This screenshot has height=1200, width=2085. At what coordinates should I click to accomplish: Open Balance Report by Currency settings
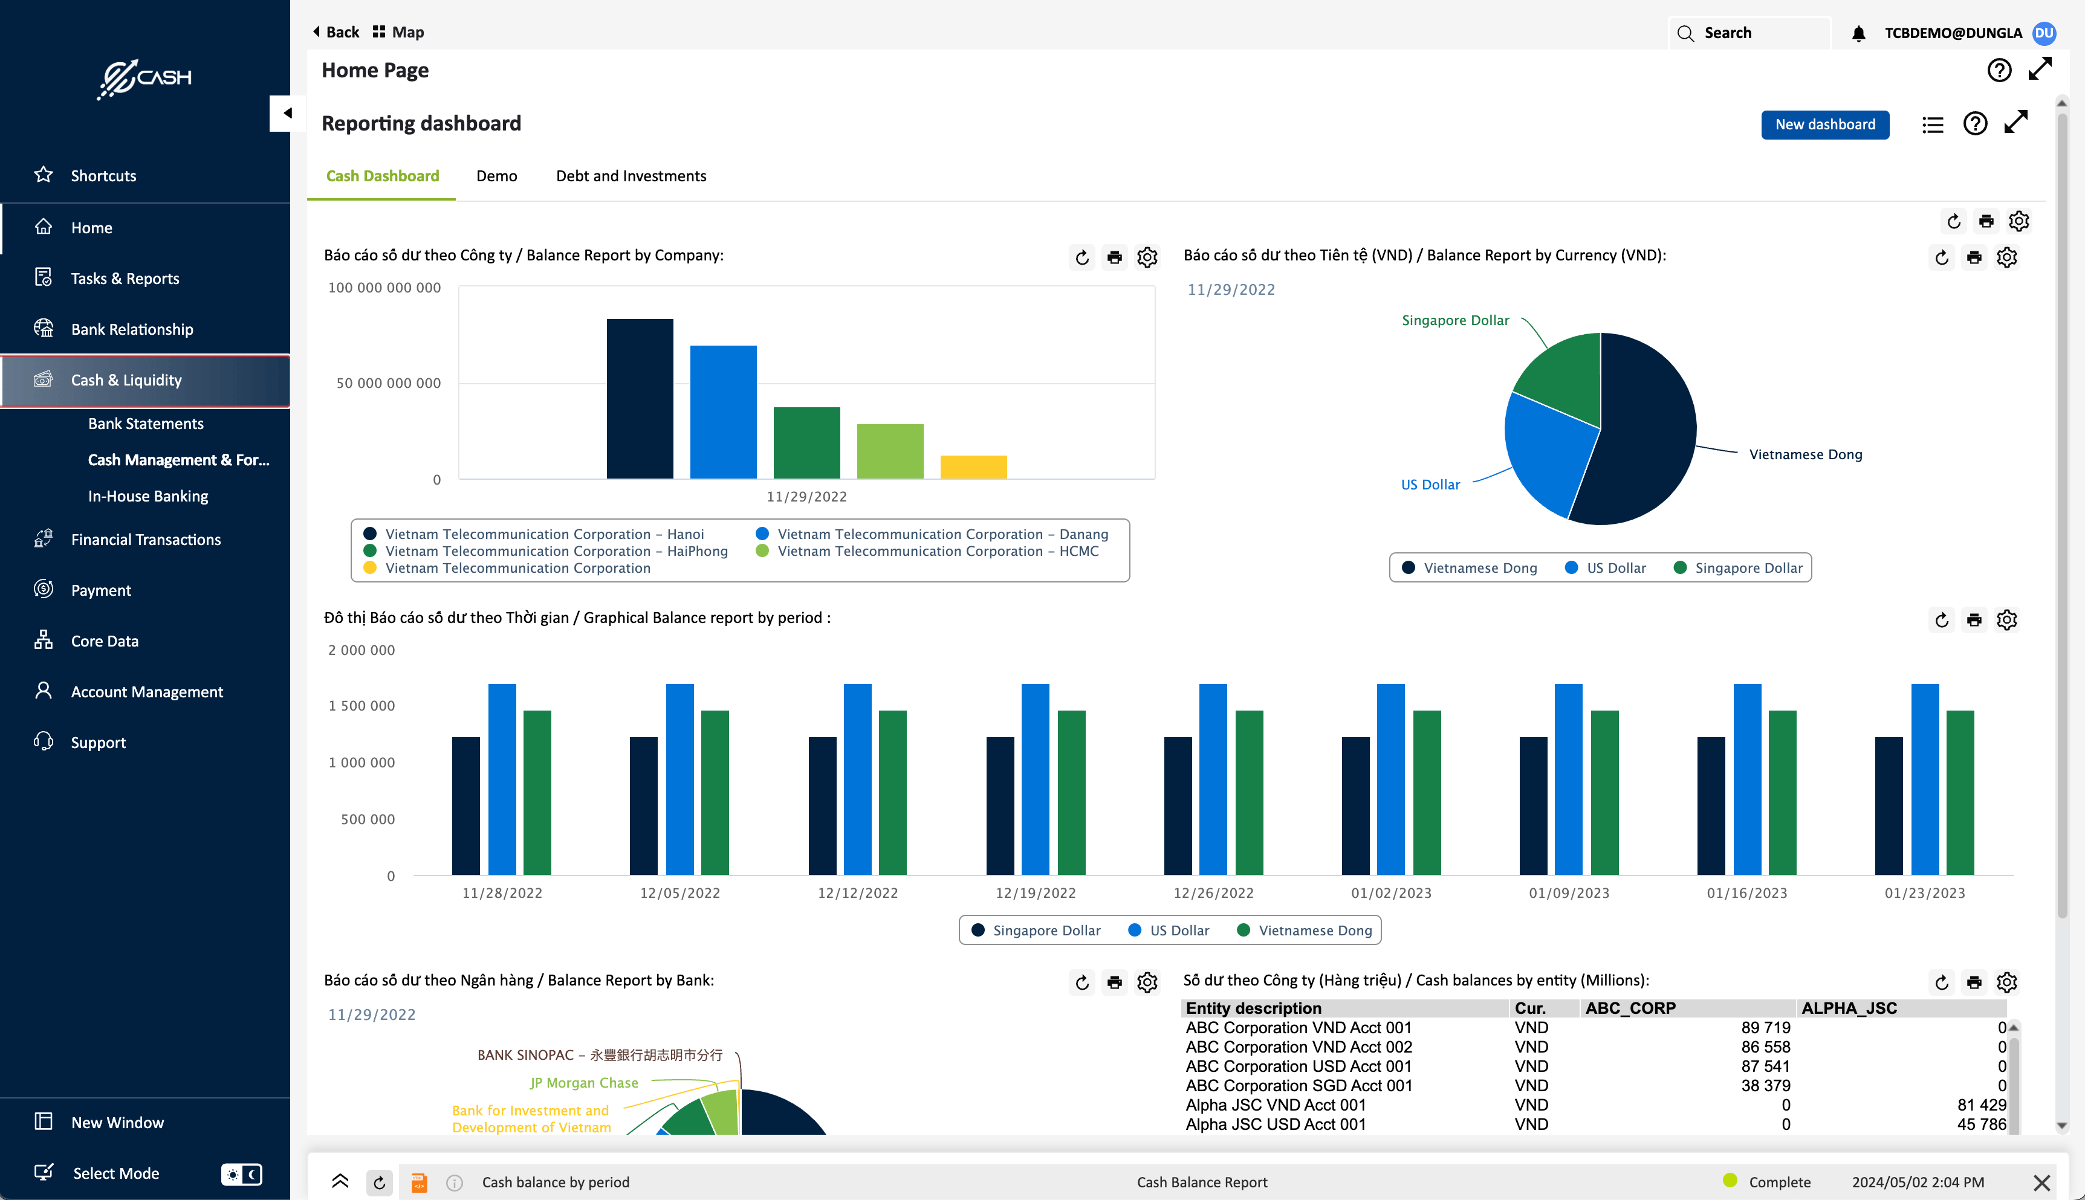pyautogui.click(x=2006, y=257)
